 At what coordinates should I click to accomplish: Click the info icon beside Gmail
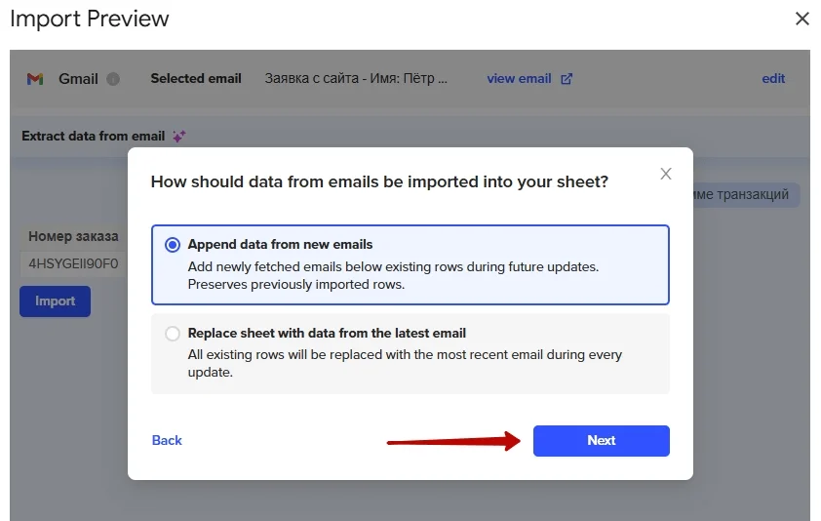point(113,79)
